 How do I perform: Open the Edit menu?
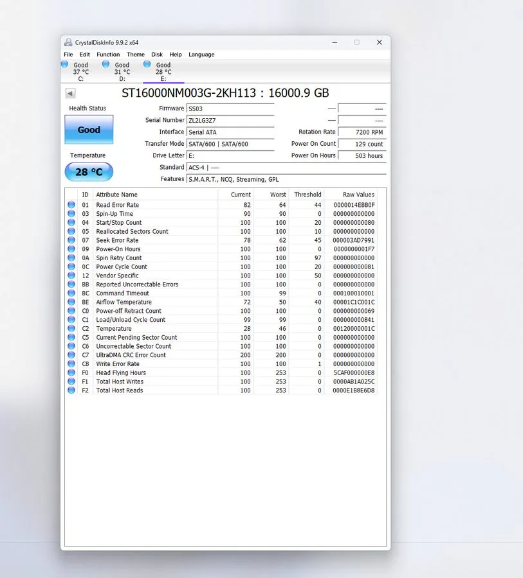84,55
